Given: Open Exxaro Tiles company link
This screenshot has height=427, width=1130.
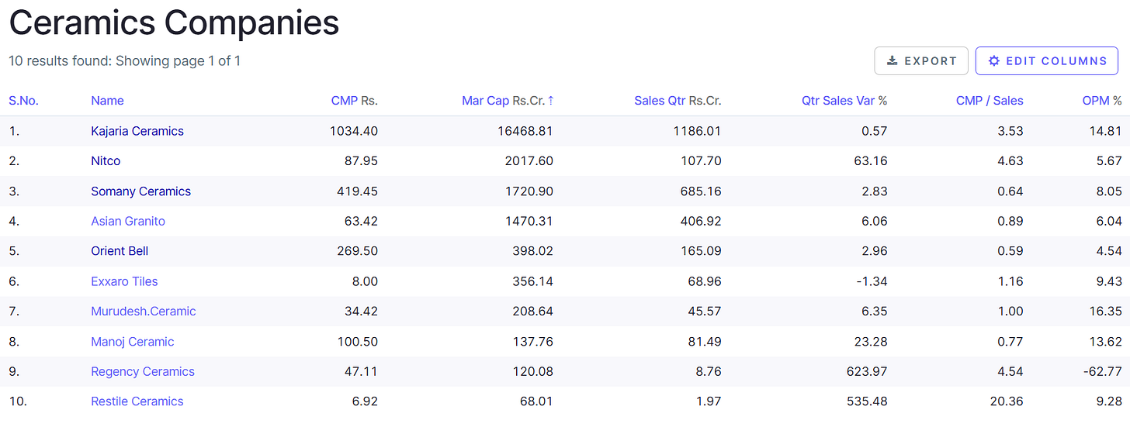Looking at the screenshot, I should 124,281.
